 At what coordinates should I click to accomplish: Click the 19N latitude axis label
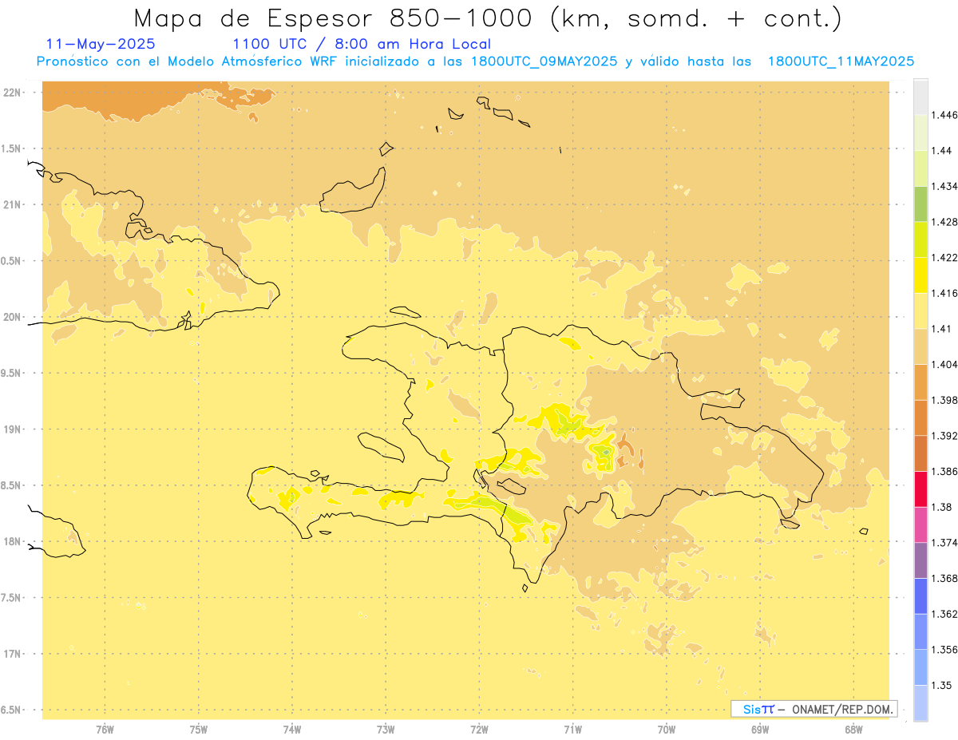pos(13,429)
